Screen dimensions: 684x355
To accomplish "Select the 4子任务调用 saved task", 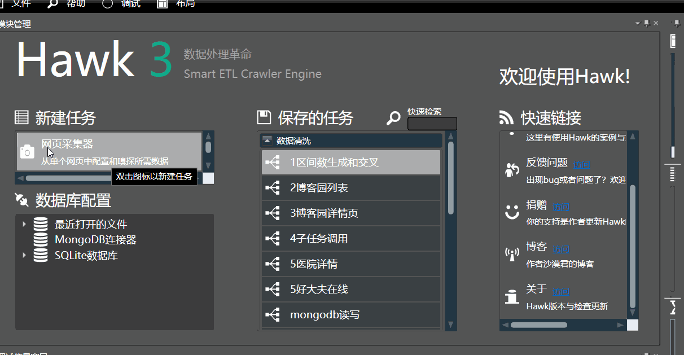I will pos(351,239).
